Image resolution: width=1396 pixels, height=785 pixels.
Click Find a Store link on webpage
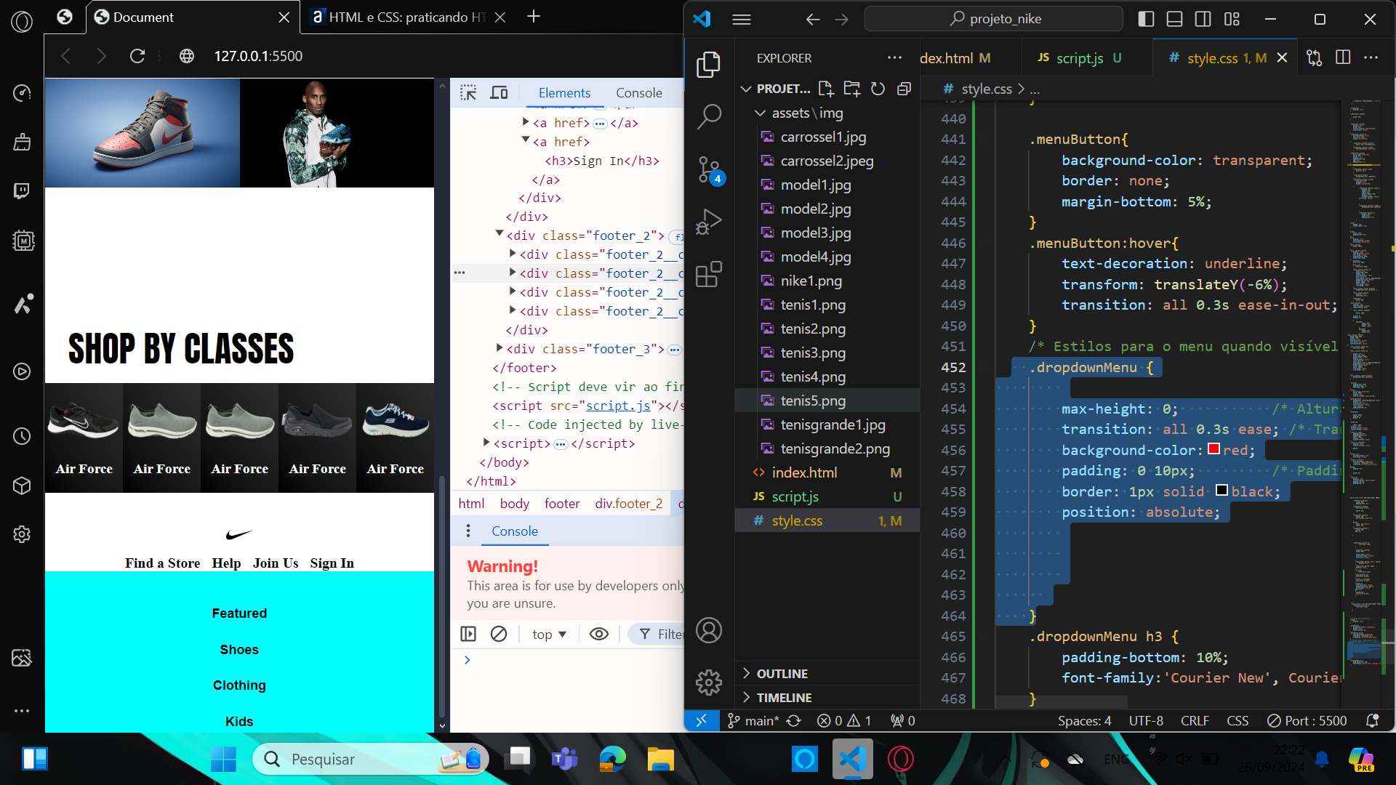pos(162,563)
